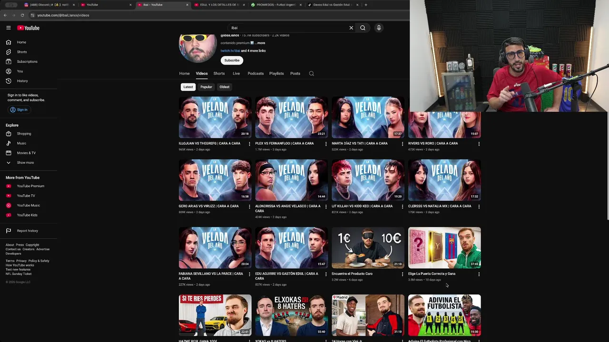This screenshot has height=342, width=609.
Task: Open the Encuentra el Producto Caro thumbnail
Action: (368, 247)
